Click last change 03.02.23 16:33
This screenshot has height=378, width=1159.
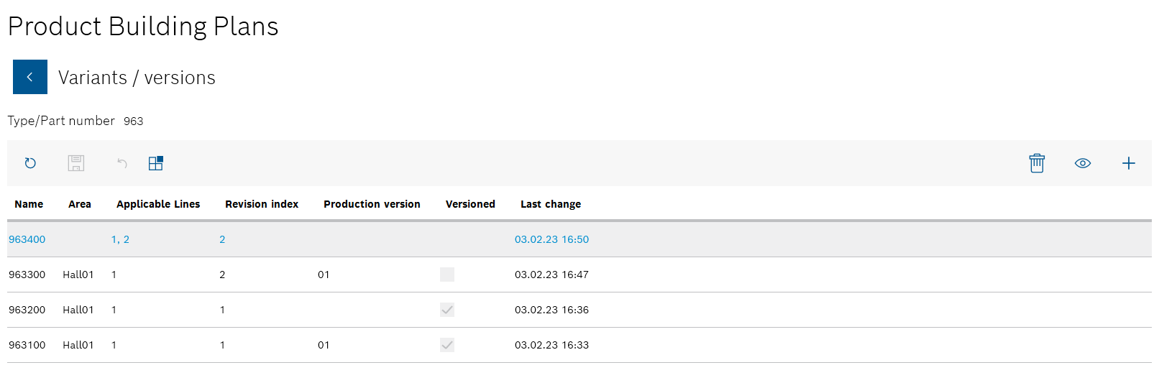click(x=551, y=345)
